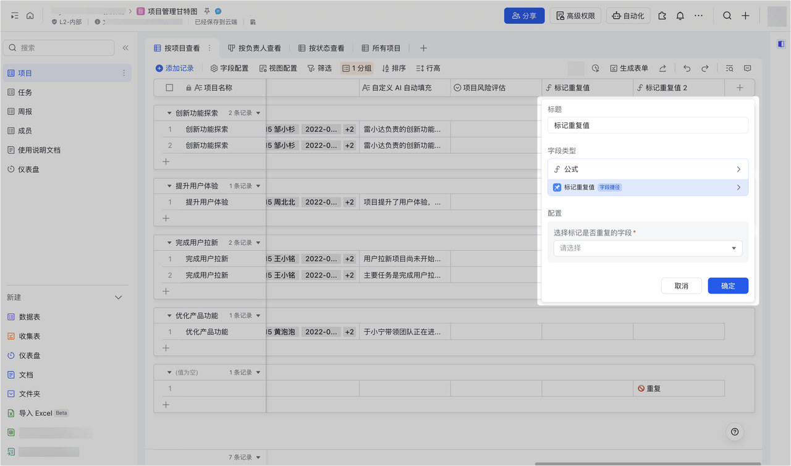Screen dimensions: 791x466
Task: Click the 分享 button
Action: click(524, 16)
